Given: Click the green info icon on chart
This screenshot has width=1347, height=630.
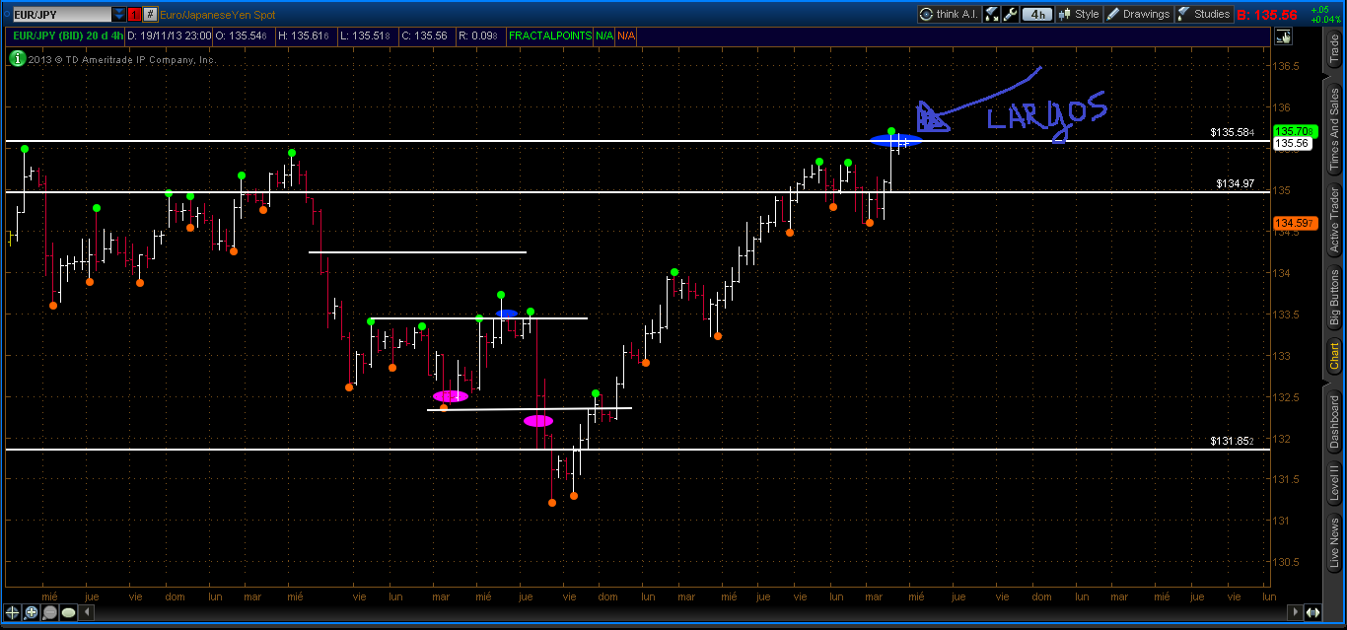Looking at the screenshot, I should [17, 59].
